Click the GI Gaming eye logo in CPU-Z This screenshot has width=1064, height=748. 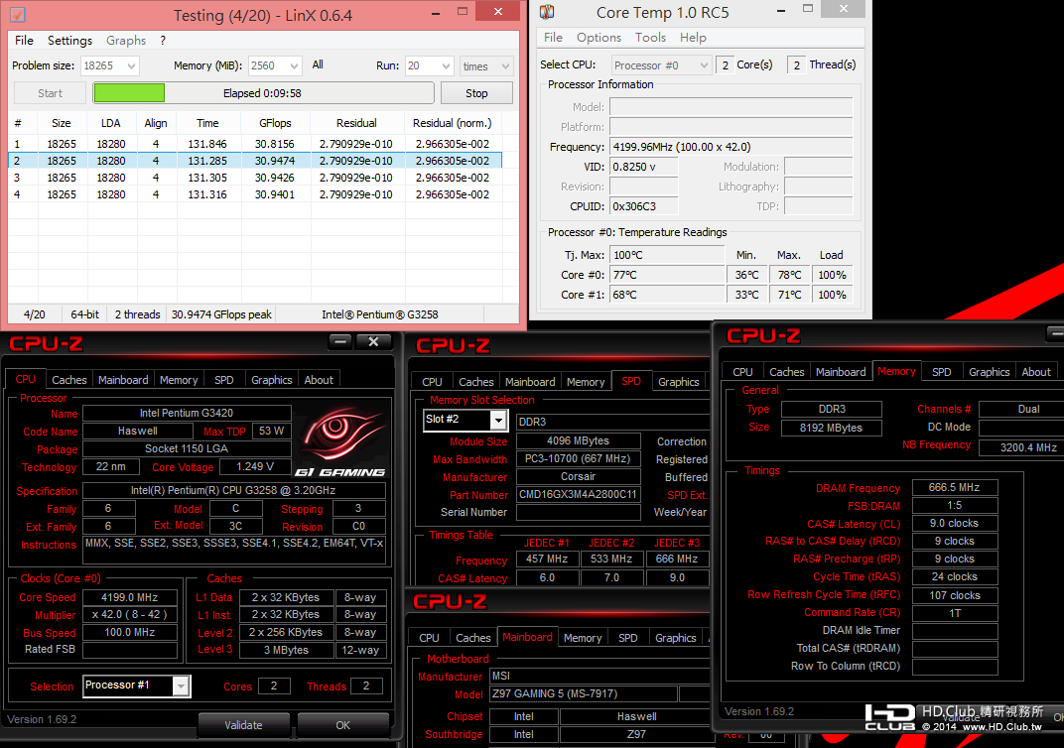(341, 439)
